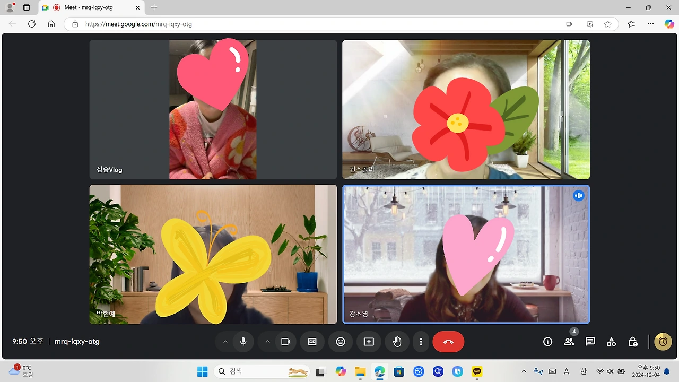This screenshot has height=382, width=679.
Task: View site information lock icon
Action: click(x=75, y=24)
